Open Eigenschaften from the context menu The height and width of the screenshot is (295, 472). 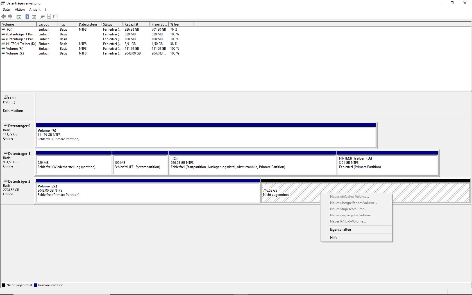pos(357,230)
